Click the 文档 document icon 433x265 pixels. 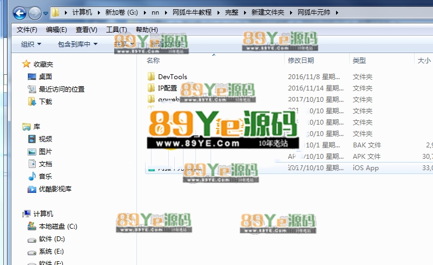click(x=32, y=164)
